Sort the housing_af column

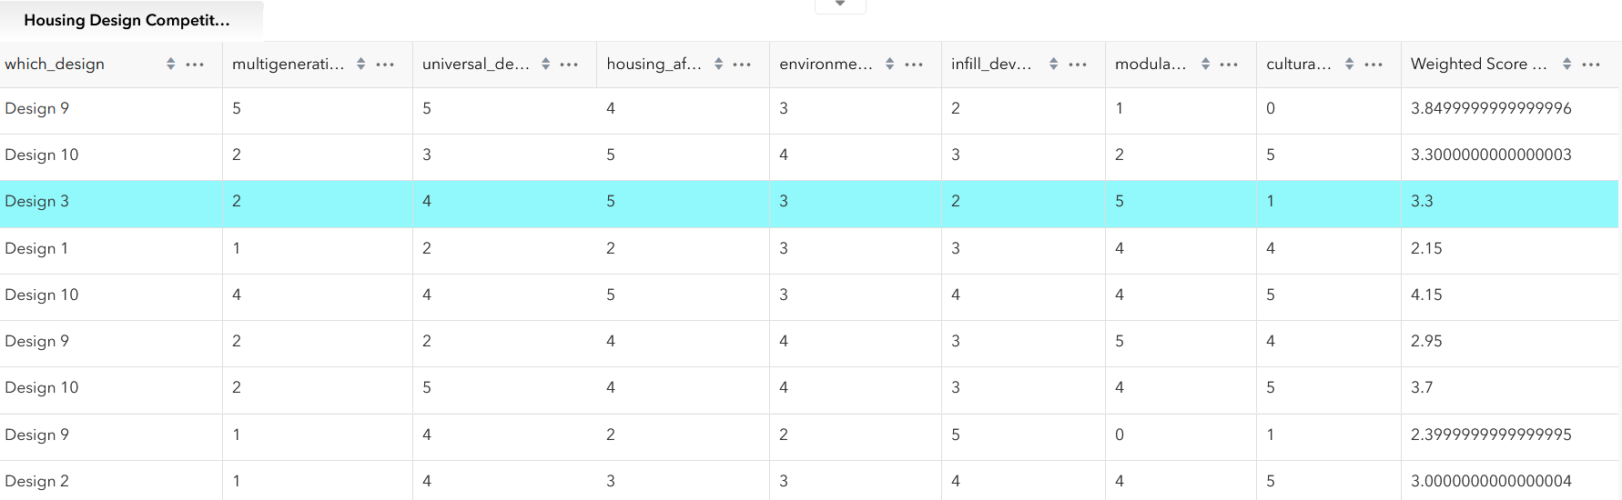[719, 64]
